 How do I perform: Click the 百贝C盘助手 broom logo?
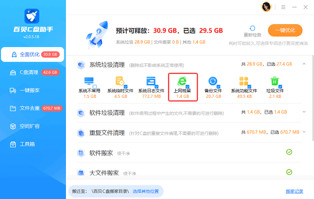(x=32, y=16)
